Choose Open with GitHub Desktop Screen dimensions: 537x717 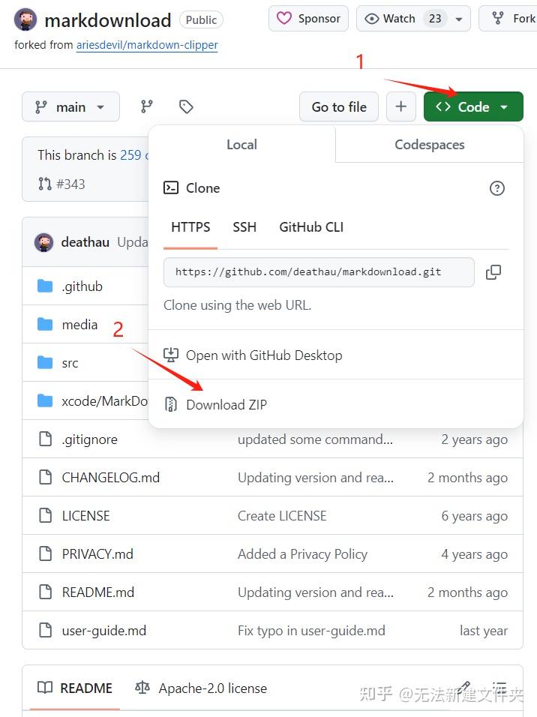click(336, 355)
